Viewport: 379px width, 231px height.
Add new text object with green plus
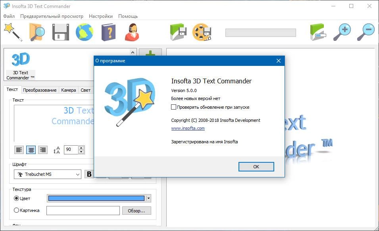[x=150, y=52]
